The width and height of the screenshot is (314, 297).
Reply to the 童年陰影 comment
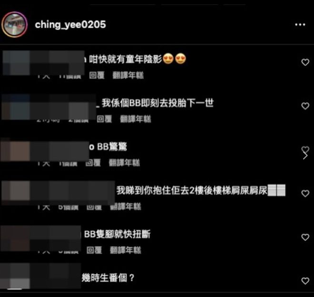(x=97, y=76)
